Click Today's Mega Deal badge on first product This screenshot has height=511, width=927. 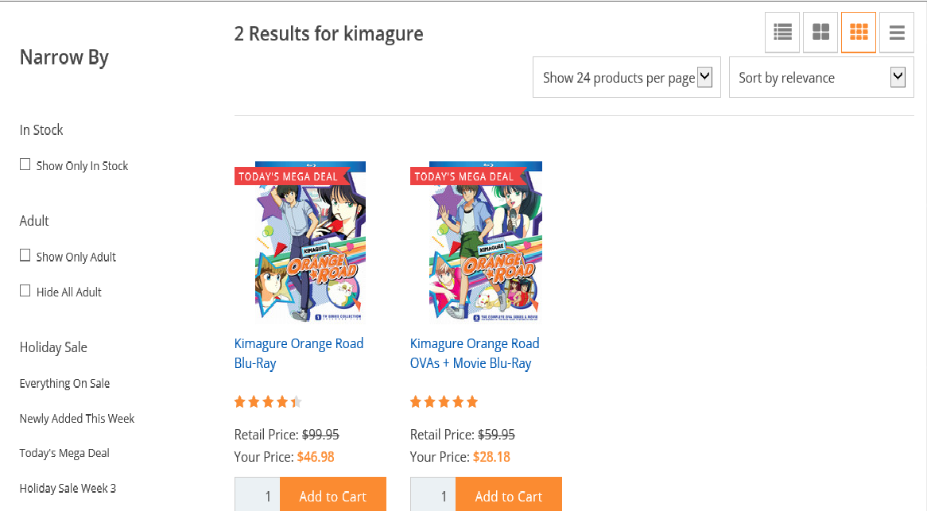click(288, 176)
